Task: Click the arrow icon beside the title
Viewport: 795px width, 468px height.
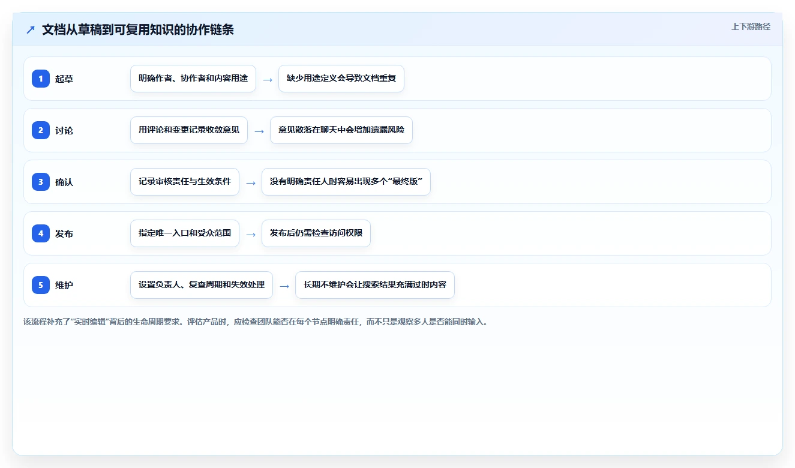Action: click(x=31, y=30)
